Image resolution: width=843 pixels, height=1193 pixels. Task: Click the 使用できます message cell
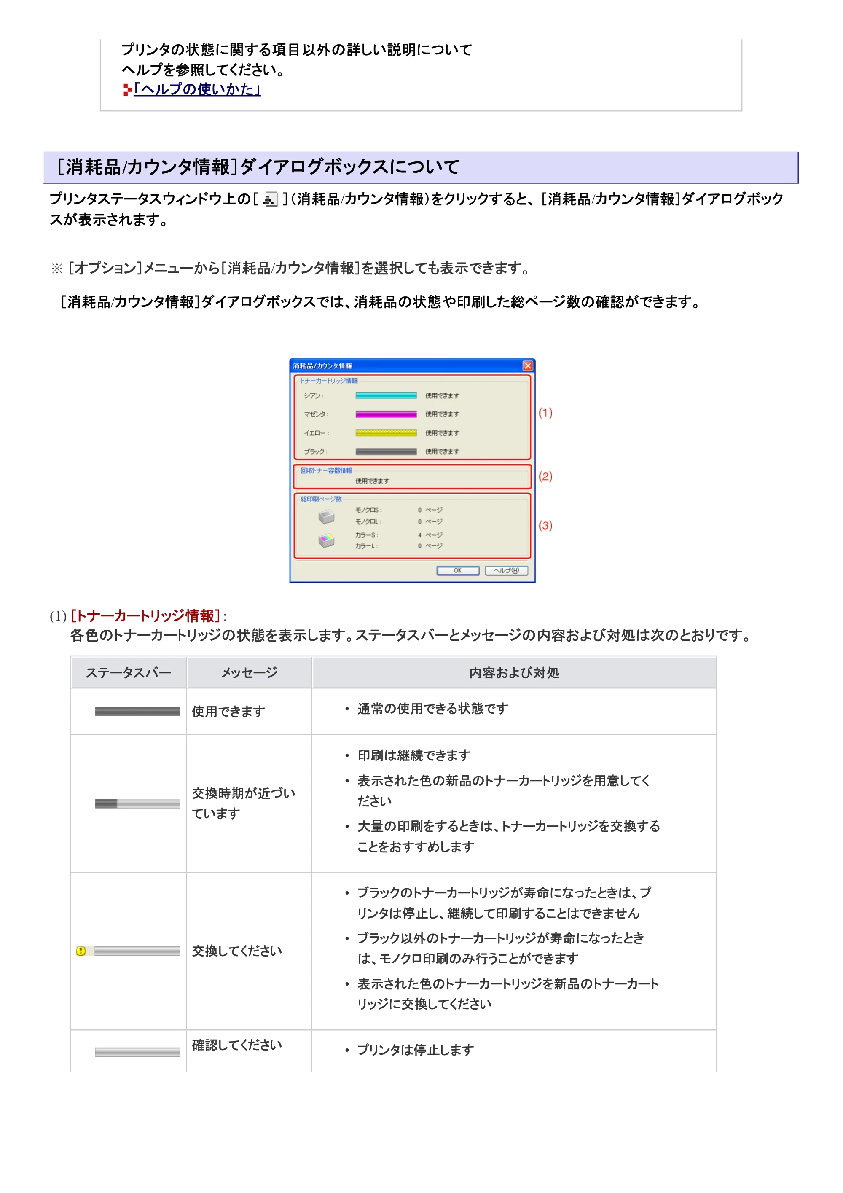tap(249, 711)
